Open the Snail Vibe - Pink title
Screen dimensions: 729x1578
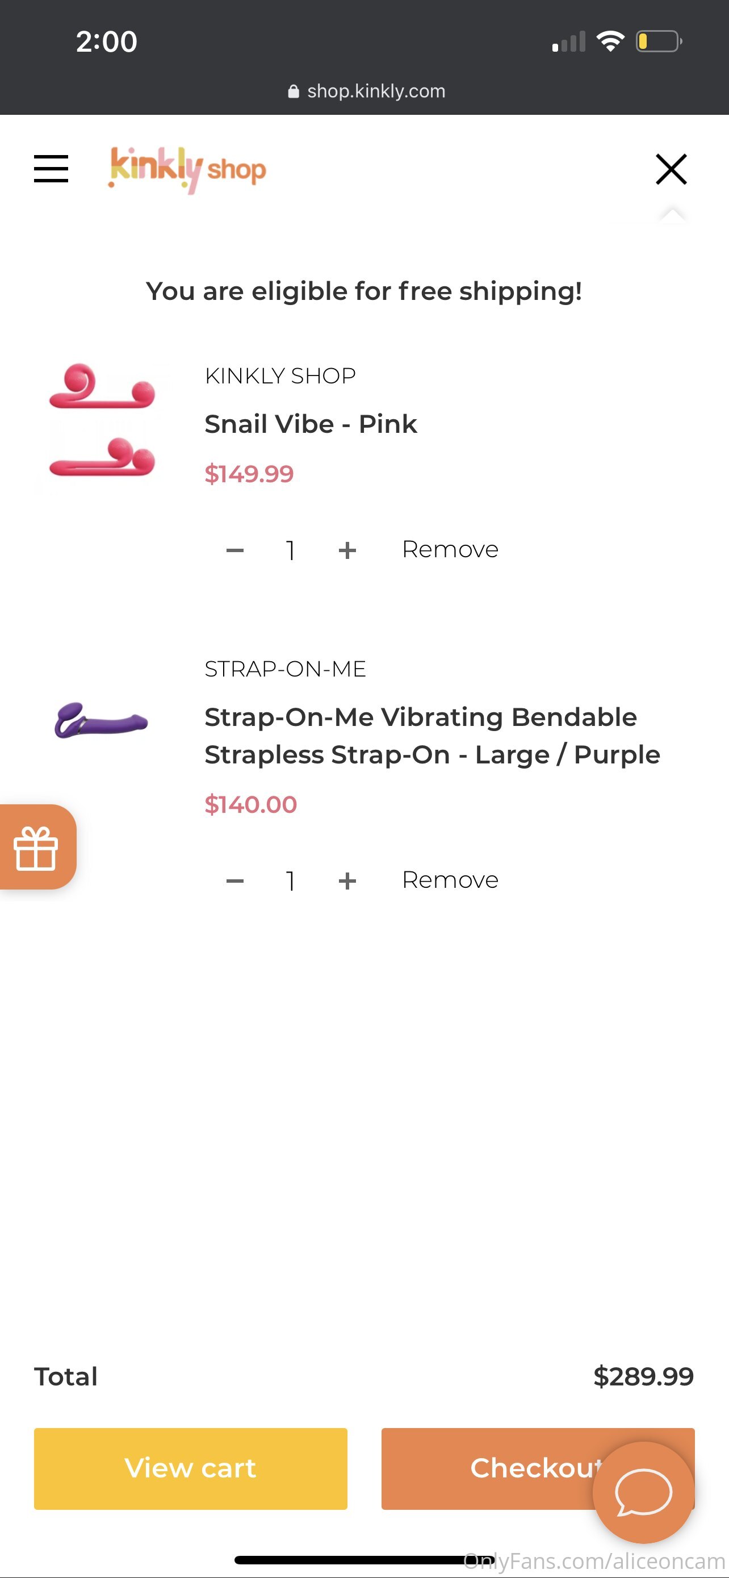click(311, 424)
